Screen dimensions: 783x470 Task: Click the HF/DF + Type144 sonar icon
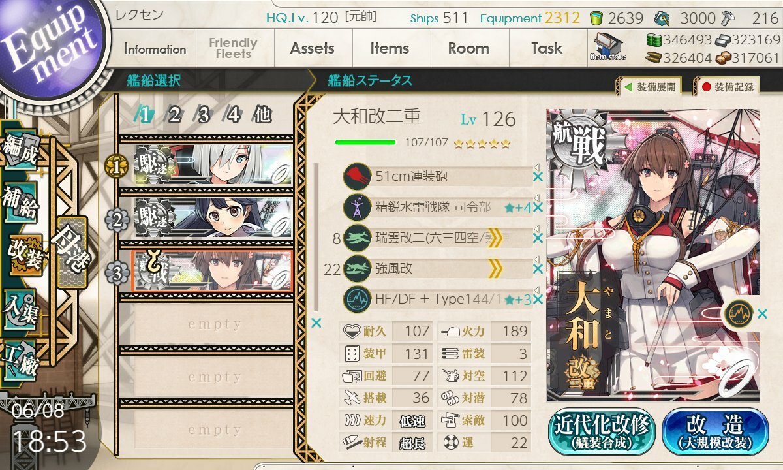[x=357, y=299]
